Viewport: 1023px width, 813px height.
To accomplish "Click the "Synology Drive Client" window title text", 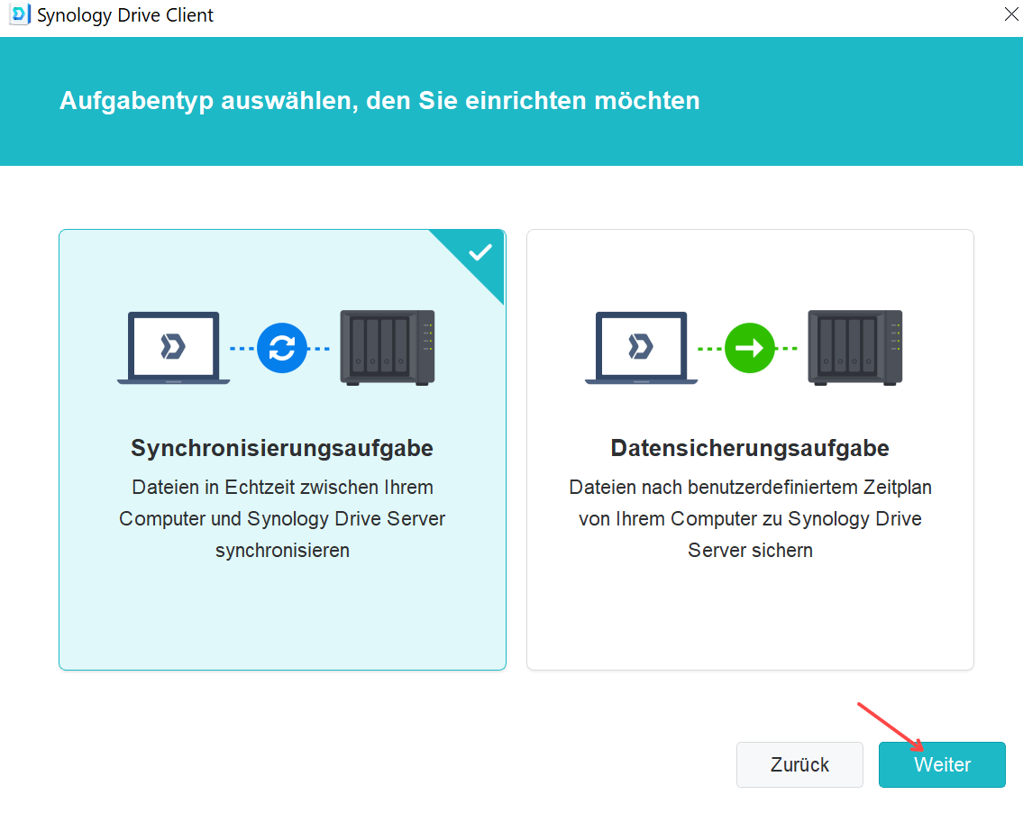I will coord(125,16).
